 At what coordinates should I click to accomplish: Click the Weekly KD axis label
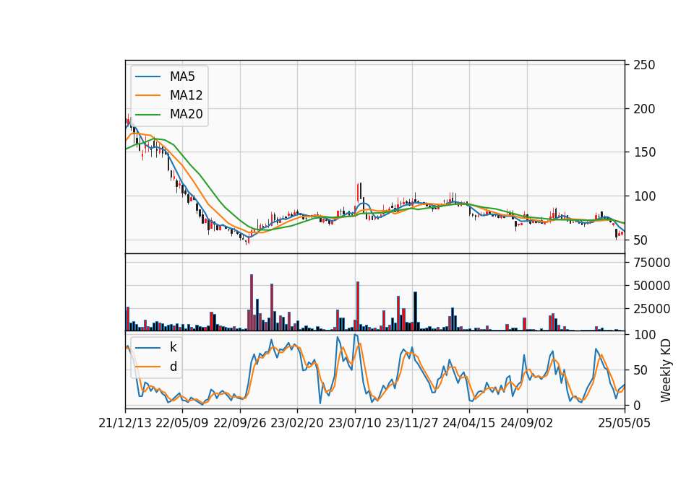(x=665, y=370)
